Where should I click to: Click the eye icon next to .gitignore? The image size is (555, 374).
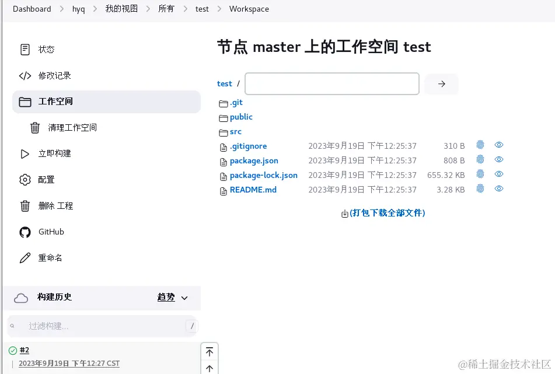[x=498, y=145]
